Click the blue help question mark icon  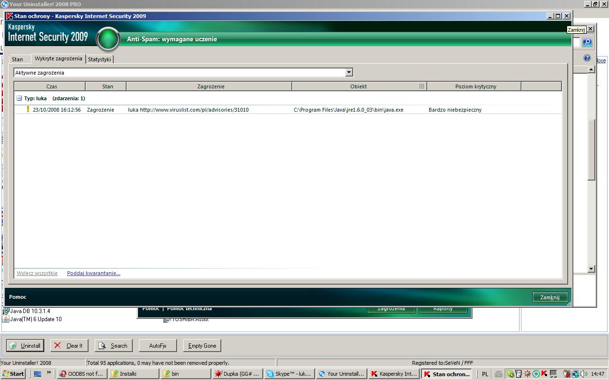(x=587, y=58)
